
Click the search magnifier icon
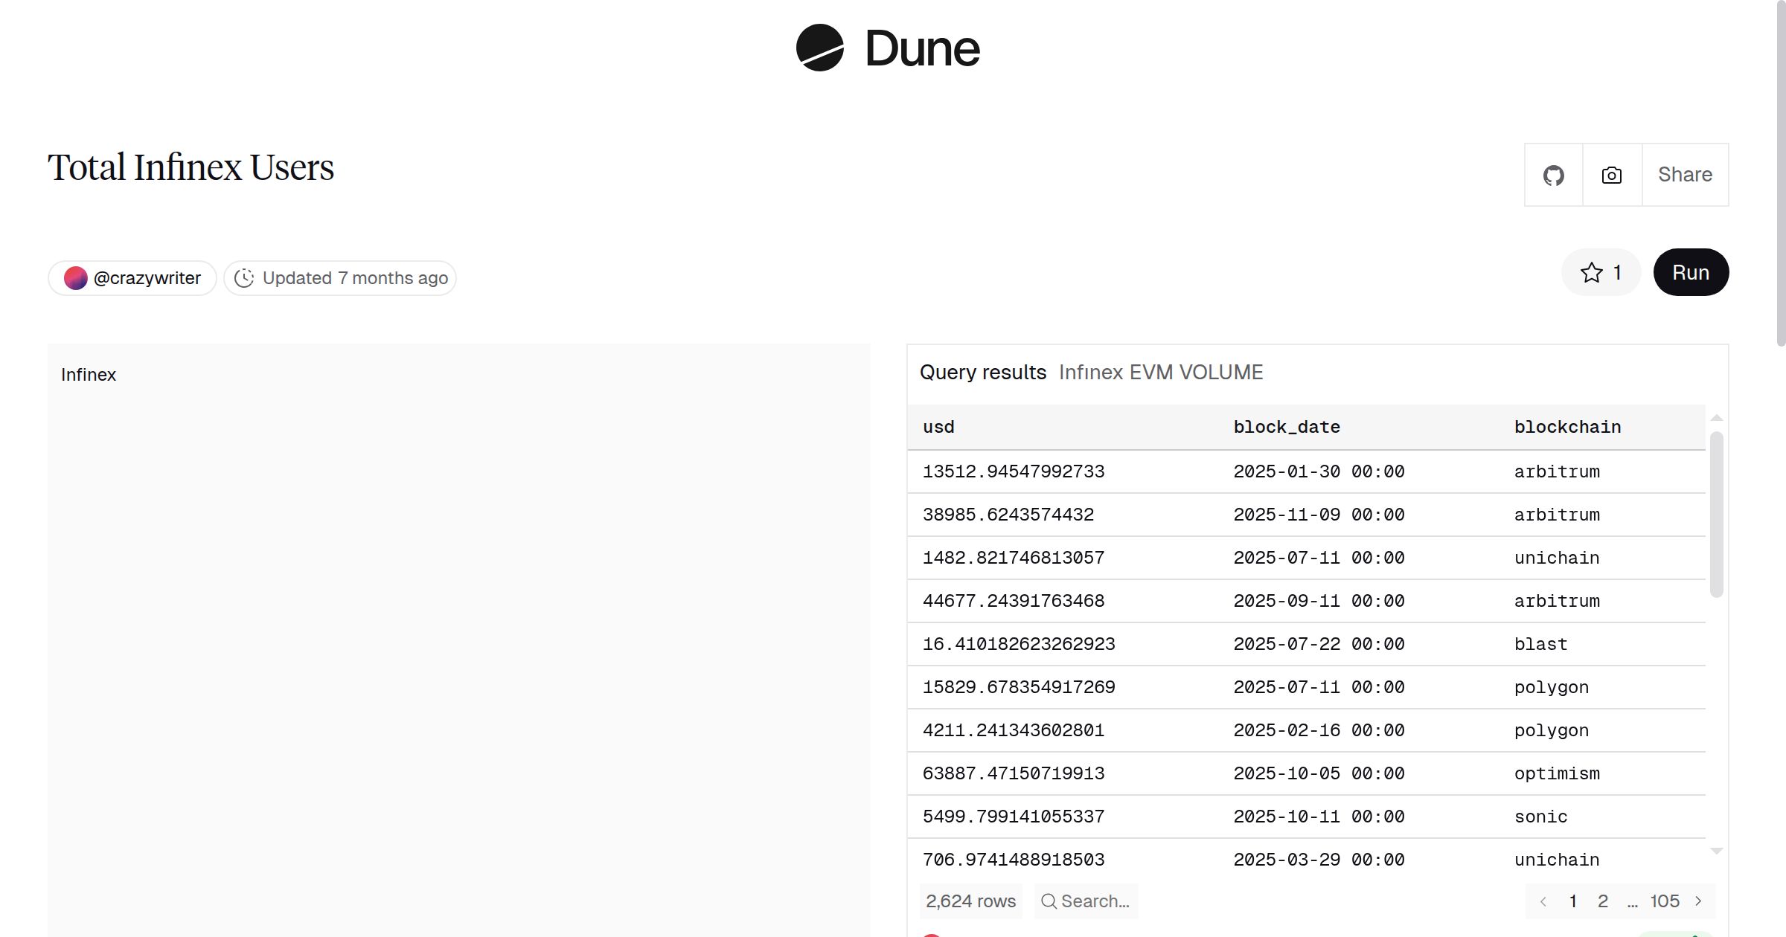click(1049, 901)
